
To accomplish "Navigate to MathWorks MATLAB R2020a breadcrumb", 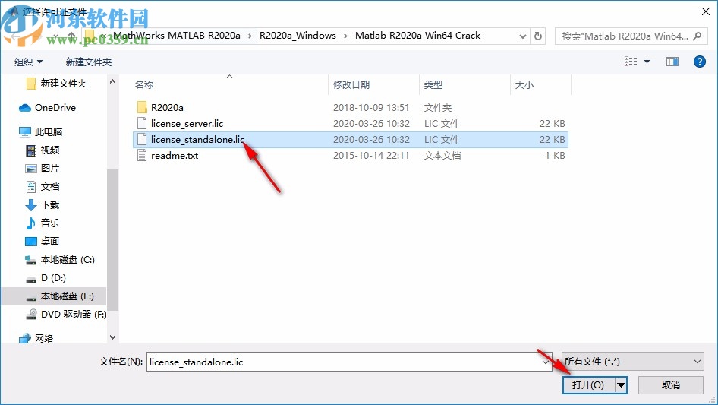I will point(177,36).
